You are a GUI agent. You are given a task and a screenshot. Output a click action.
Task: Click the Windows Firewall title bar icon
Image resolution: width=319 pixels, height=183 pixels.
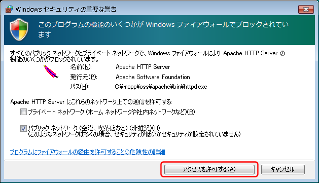[9, 9]
